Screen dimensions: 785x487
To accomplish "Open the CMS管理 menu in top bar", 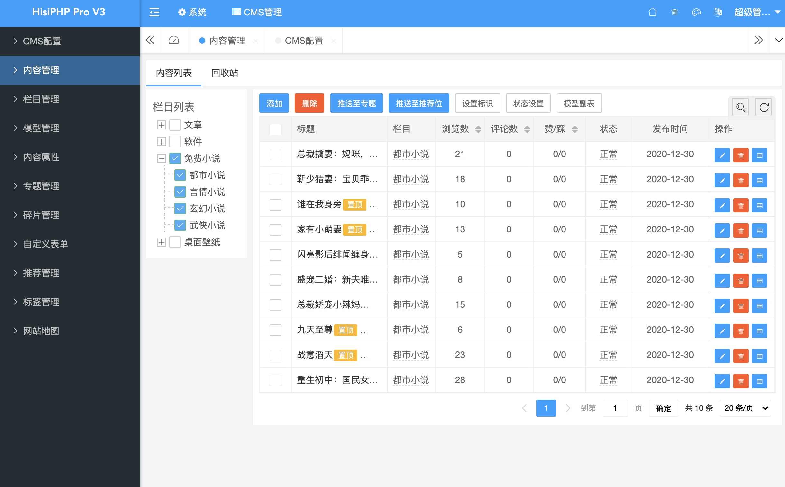I will (256, 12).
